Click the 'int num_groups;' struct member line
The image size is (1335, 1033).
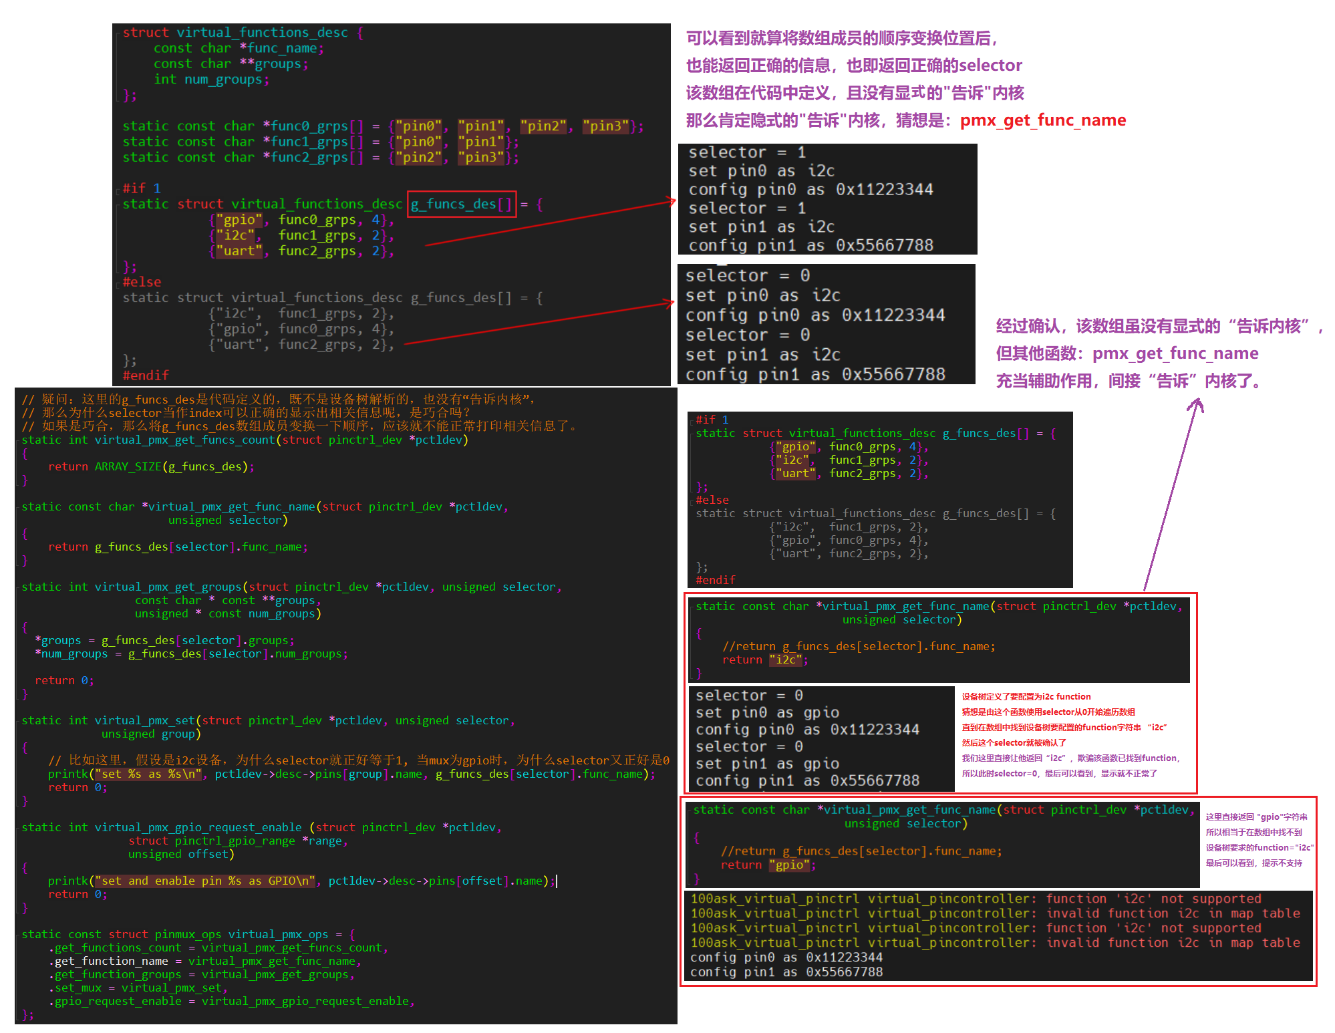(211, 80)
